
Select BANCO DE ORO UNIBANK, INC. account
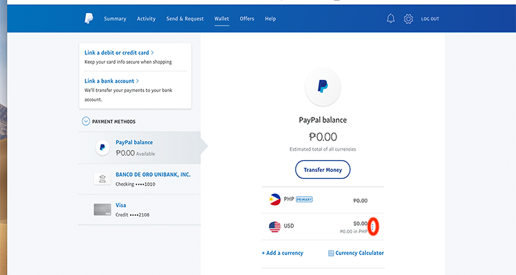(139, 179)
